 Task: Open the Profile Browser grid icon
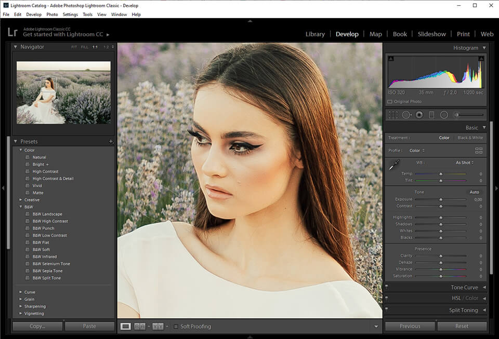(478, 150)
